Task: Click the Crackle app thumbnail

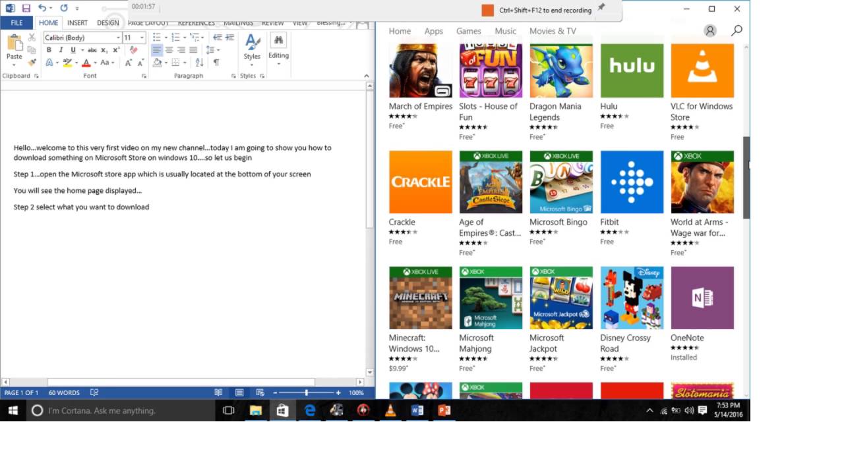Action: pos(420,182)
